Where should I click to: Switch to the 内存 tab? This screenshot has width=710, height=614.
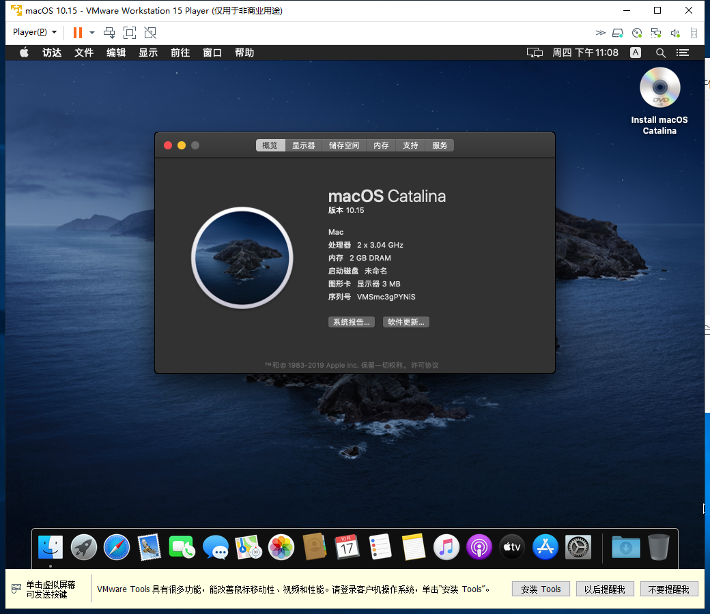[x=381, y=145]
